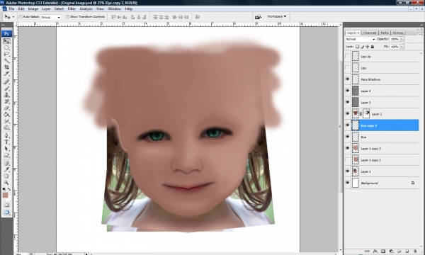
Task: Open the Fill slider arrow
Action: point(402,47)
